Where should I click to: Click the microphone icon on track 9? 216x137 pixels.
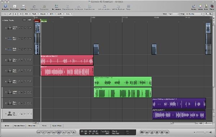[9, 114]
